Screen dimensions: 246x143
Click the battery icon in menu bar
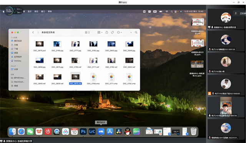click(161, 11)
